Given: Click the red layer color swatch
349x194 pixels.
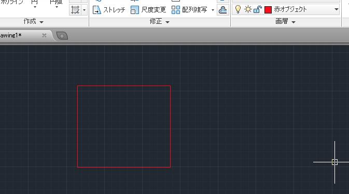Looking at the screenshot, I should [268, 9].
